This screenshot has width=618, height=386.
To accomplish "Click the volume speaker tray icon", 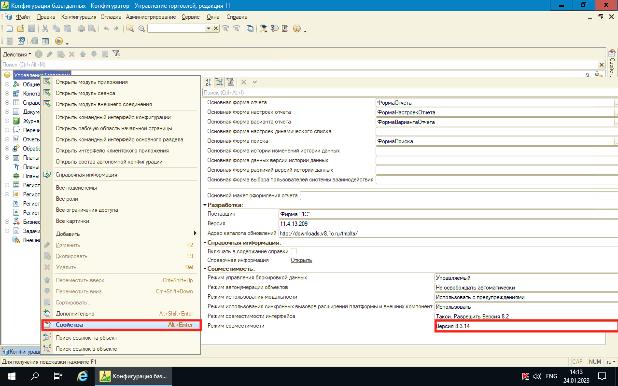I will (x=537, y=376).
